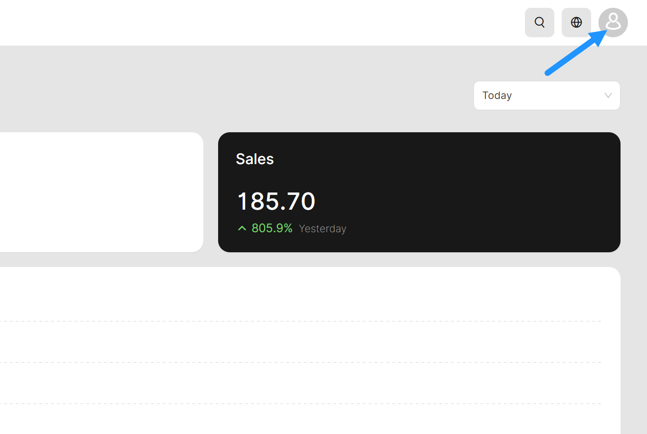Viewport: 647px width, 434px height.
Task: Click the green upward trend arrow
Action: (x=242, y=228)
